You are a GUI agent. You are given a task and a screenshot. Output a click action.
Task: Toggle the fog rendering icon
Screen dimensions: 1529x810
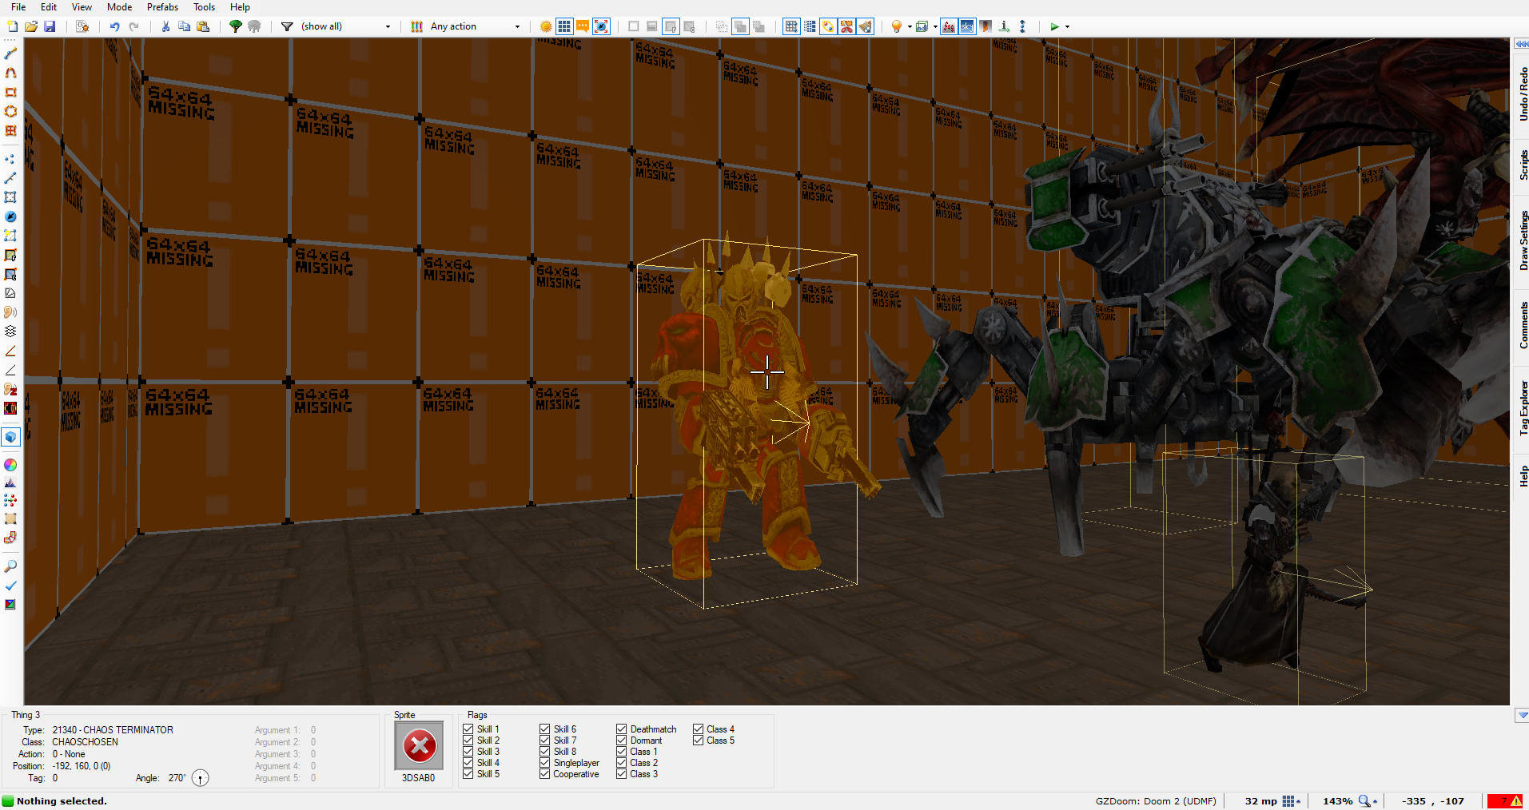(949, 26)
